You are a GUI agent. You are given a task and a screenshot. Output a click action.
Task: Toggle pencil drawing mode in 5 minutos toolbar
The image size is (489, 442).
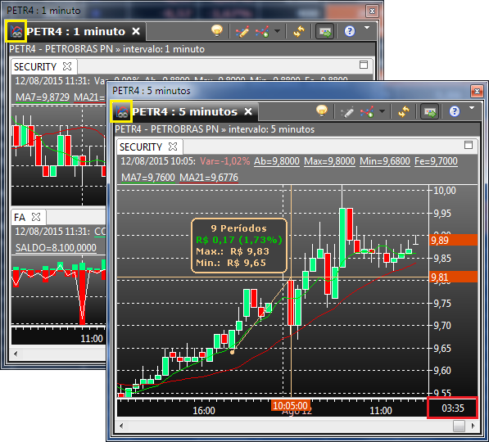pyautogui.click(x=347, y=111)
